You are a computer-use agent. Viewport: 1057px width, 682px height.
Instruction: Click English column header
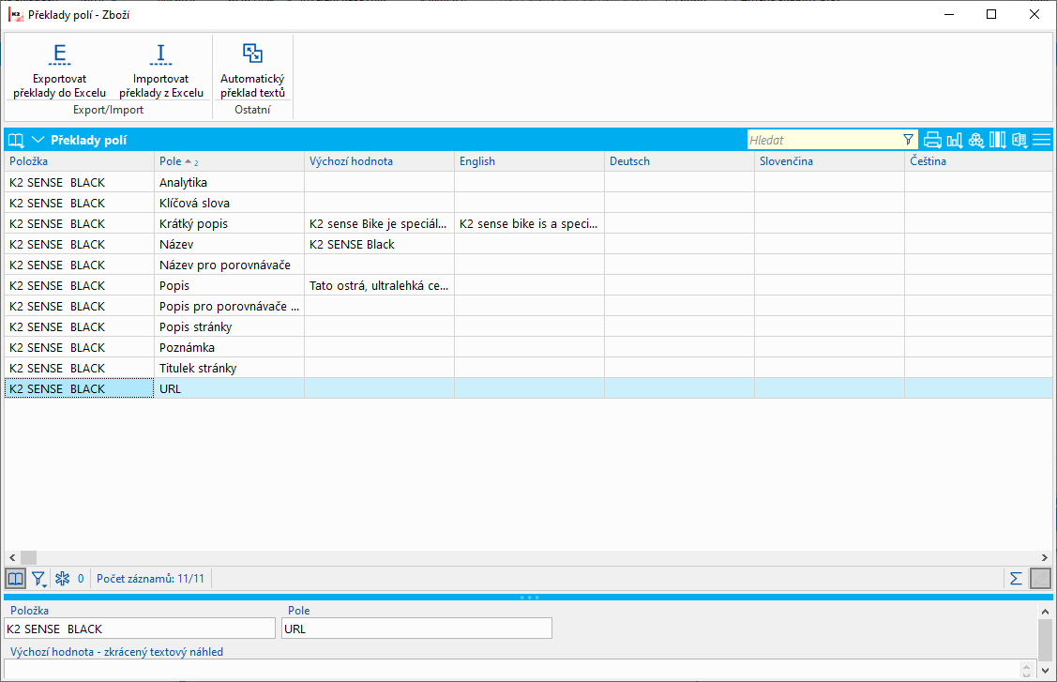pyautogui.click(x=529, y=161)
